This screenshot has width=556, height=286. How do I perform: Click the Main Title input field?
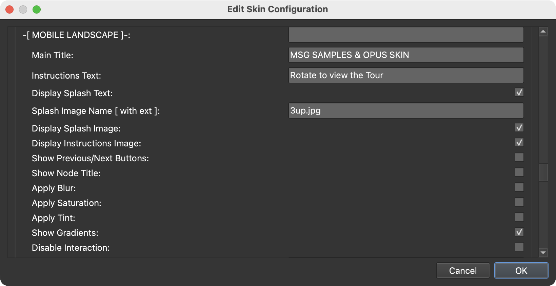(406, 55)
